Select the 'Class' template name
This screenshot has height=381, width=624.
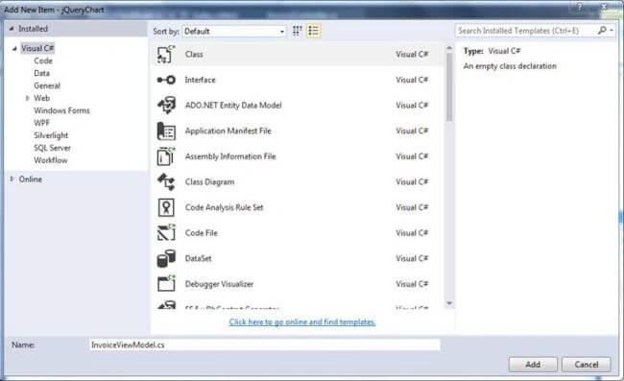(x=194, y=54)
